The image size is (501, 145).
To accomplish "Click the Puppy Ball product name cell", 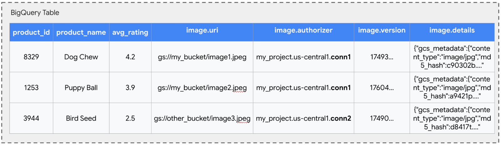I will click(x=81, y=88).
